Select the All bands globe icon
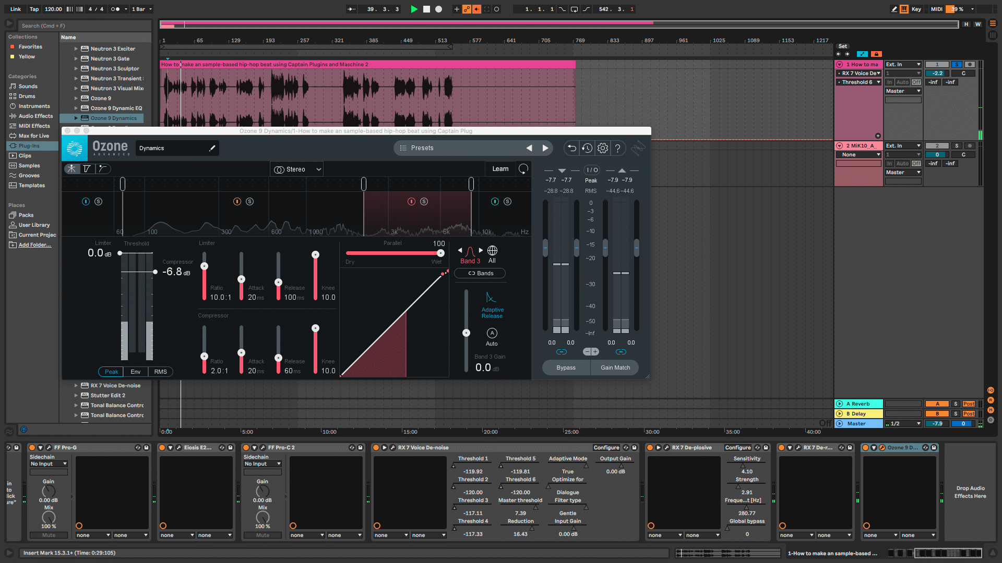Screen dimensions: 1002x563 (492, 251)
